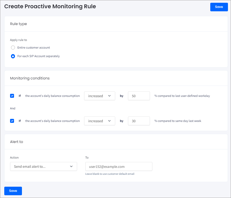Click the bottom-left Save button
Image resolution: width=231 pixels, height=198 pixels.
pyautogui.click(x=13, y=191)
